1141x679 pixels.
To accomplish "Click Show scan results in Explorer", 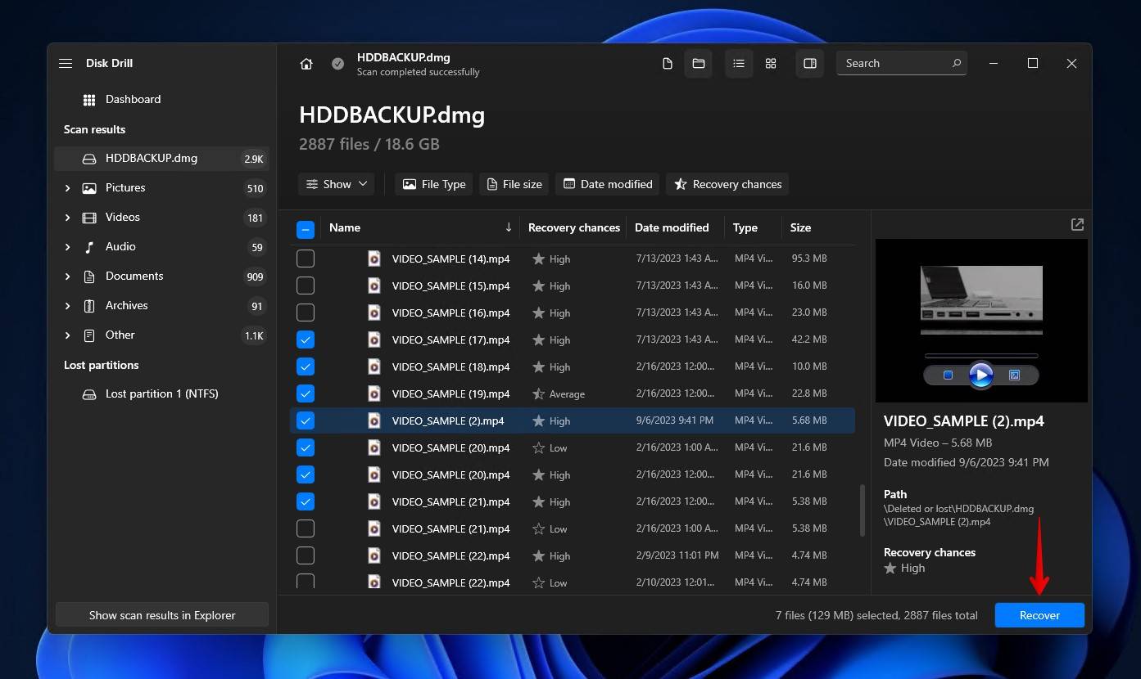I will (162, 615).
